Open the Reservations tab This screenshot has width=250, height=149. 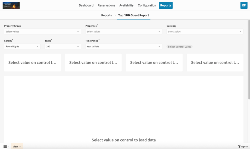[106, 5]
